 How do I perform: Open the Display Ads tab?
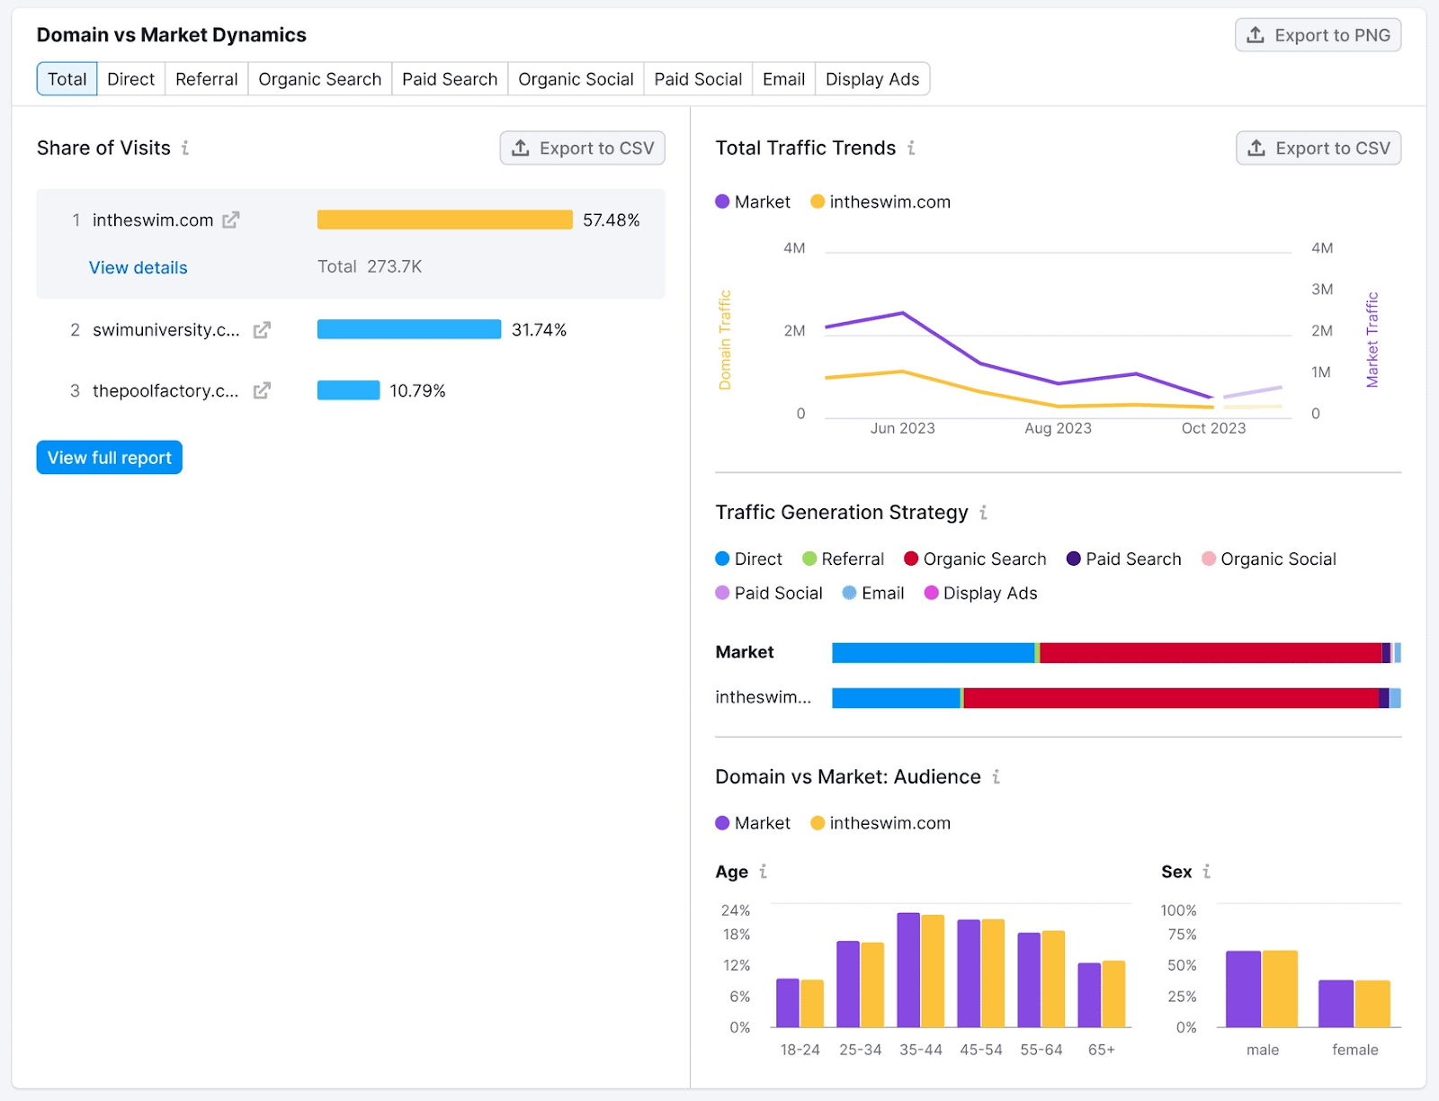[x=872, y=79]
